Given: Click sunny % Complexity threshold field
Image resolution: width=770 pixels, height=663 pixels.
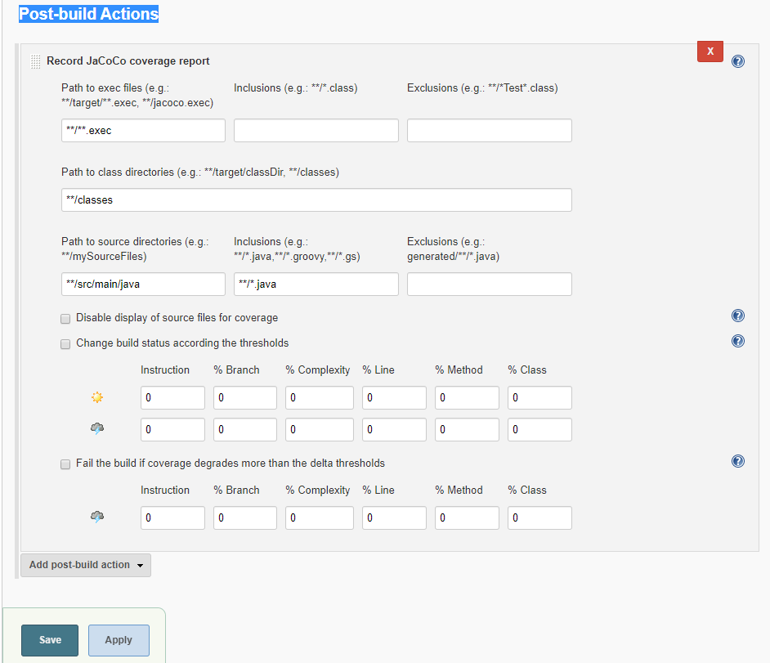Looking at the screenshot, I should click(319, 398).
